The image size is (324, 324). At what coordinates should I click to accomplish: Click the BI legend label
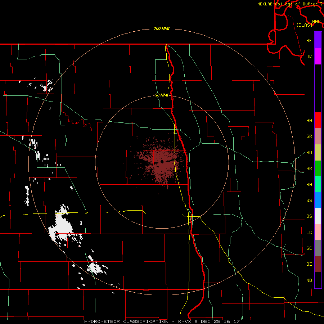point(309,264)
